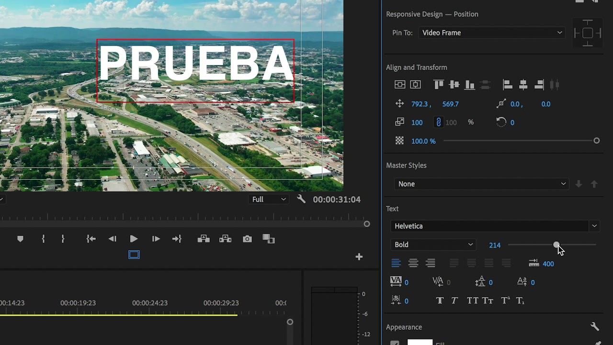Click the tsume spacing icon
The height and width of the screenshot is (345, 613).
click(396, 300)
